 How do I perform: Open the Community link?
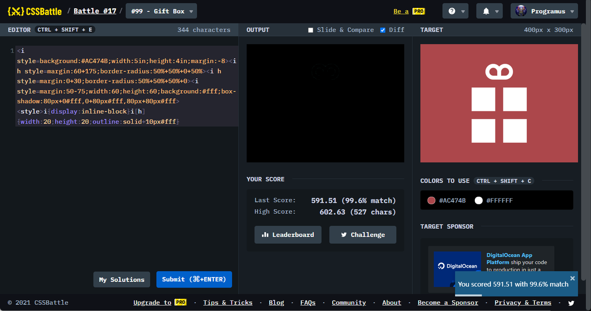pos(349,303)
